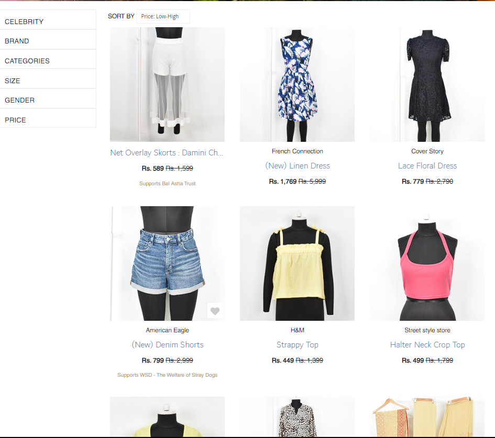Viewport: 495px width, 438px height.
Task: Click the Rs. 1,769 price
Action: pyautogui.click(x=283, y=182)
